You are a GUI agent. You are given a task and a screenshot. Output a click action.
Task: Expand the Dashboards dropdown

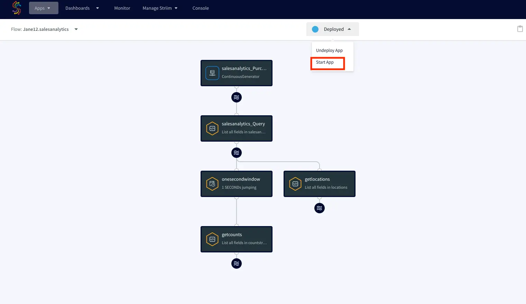click(x=82, y=8)
